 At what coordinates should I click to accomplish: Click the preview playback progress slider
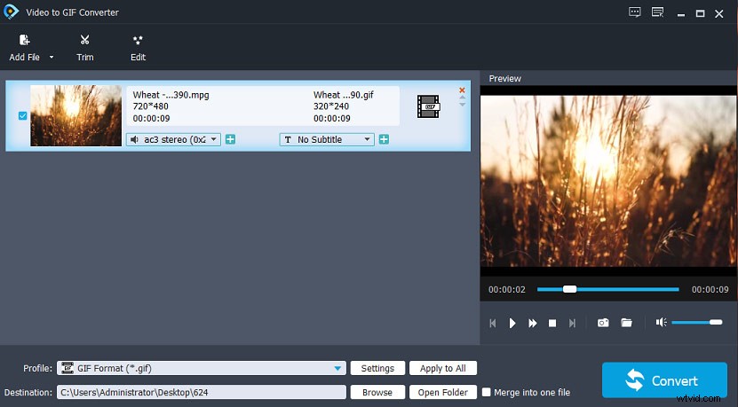(608, 289)
